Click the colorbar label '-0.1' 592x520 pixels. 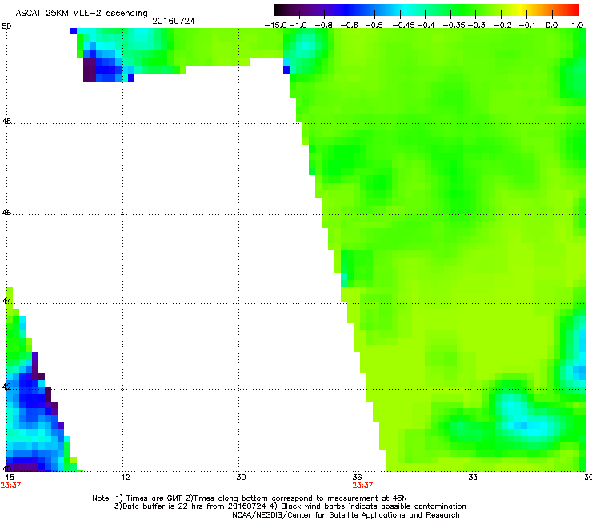[527, 26]
